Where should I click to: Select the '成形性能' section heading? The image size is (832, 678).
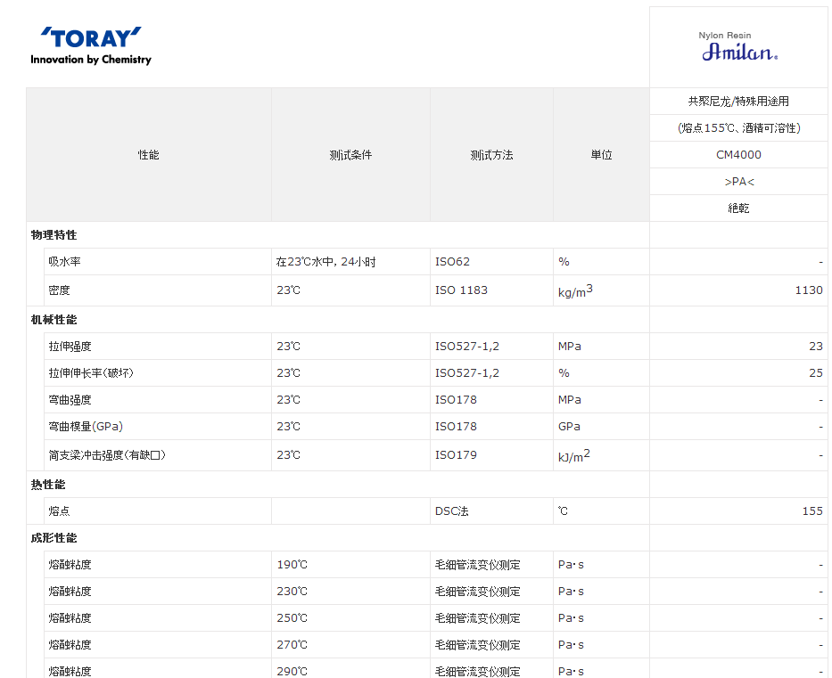pyautogui.click(x=54, y=538)
